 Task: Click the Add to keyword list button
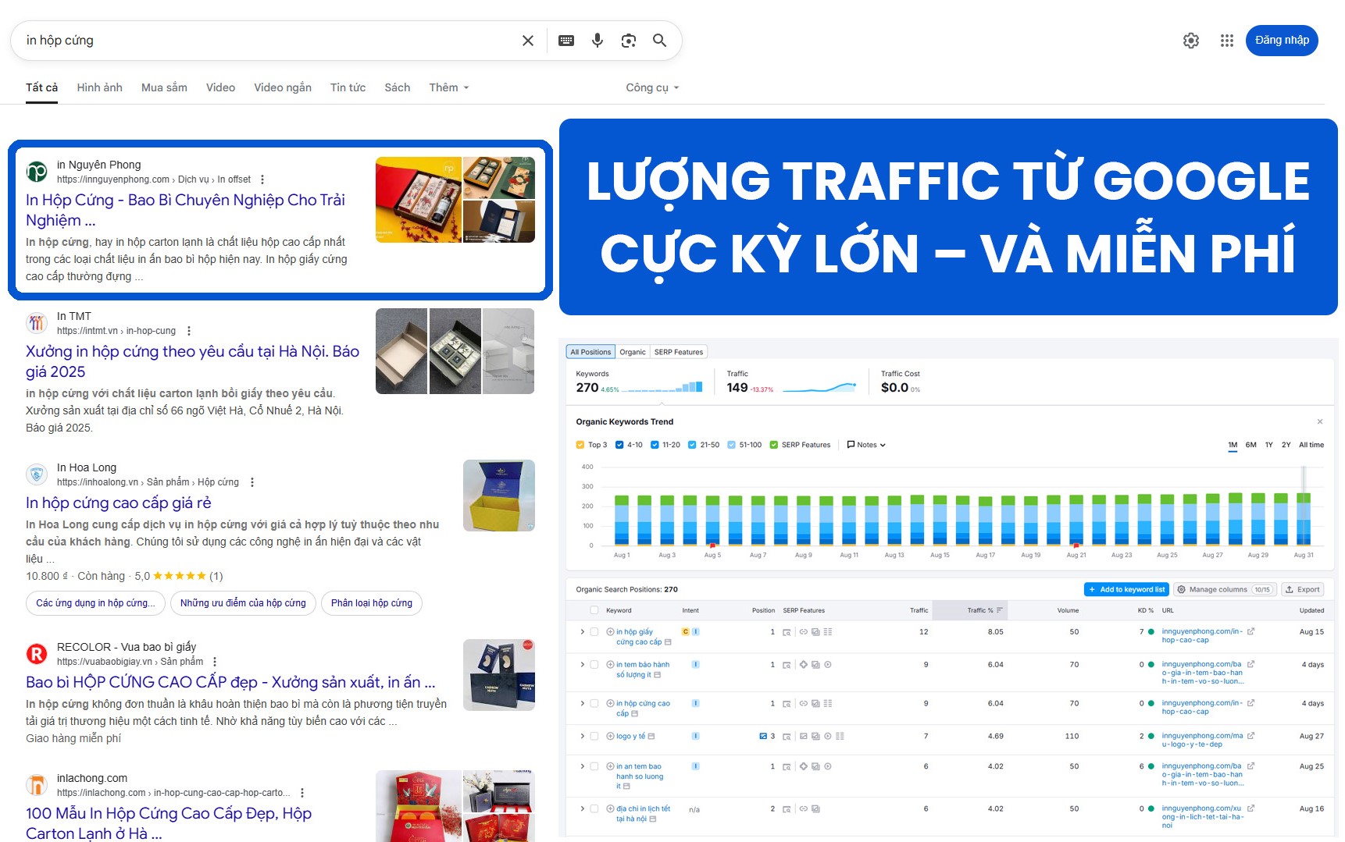(x=1126, y=589)
